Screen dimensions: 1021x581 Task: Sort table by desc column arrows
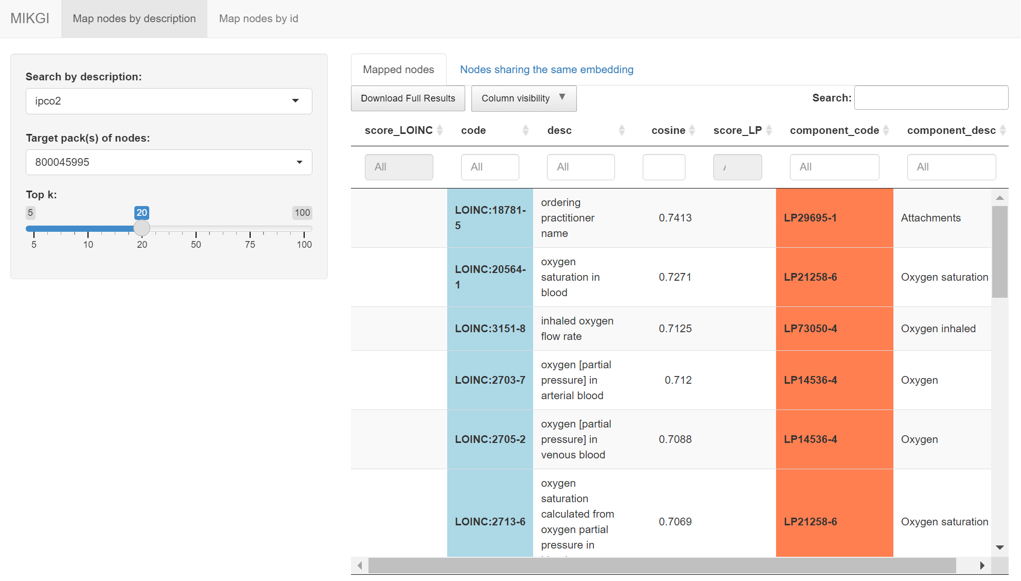(622, 130)
